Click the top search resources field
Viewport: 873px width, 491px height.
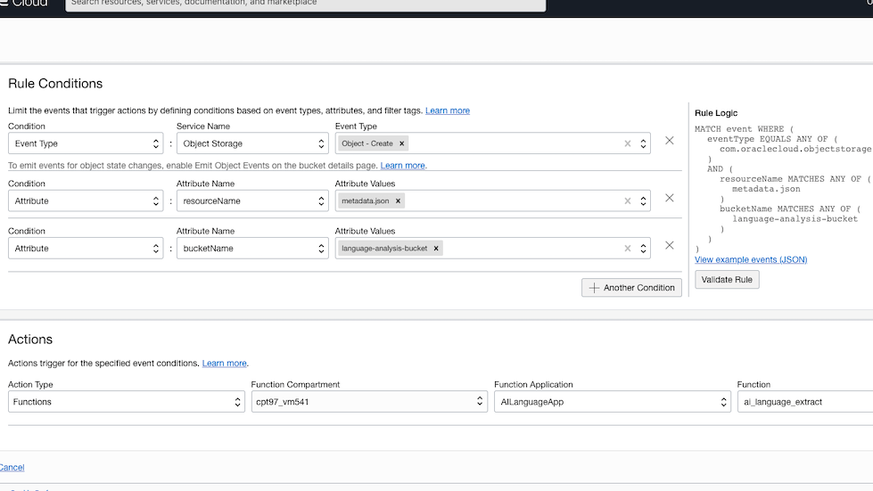pos(305,4)
